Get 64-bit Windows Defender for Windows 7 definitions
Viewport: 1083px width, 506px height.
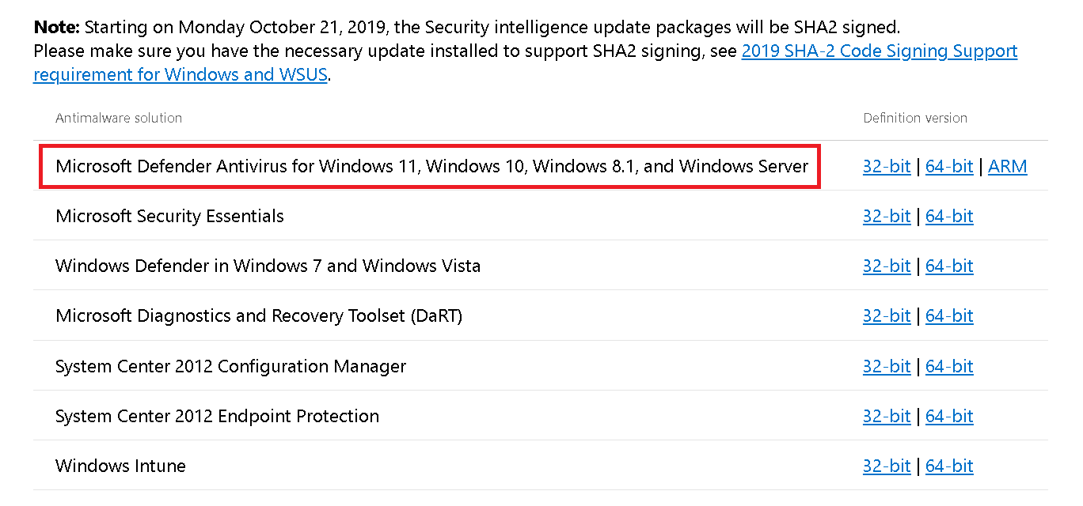click(x=948, y=266)
